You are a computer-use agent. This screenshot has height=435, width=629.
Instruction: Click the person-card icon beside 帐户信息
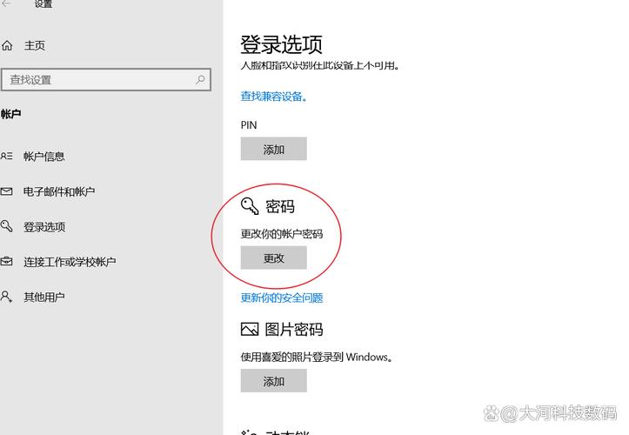click(7, 157)
